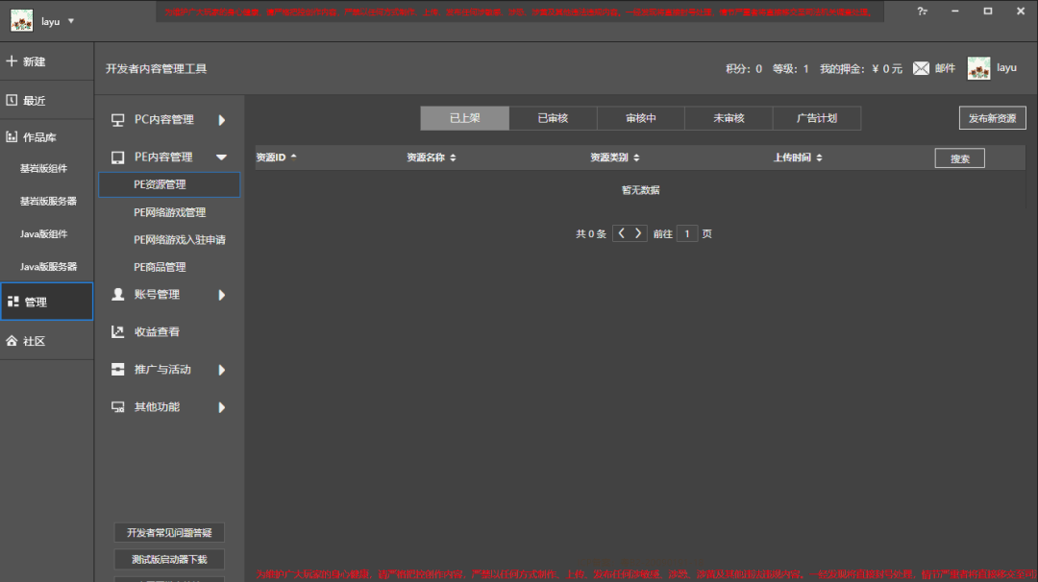This screenshot has height=582, width=1038.
Task: Click the 我的押金 balance text
Action: pos(860,69)
